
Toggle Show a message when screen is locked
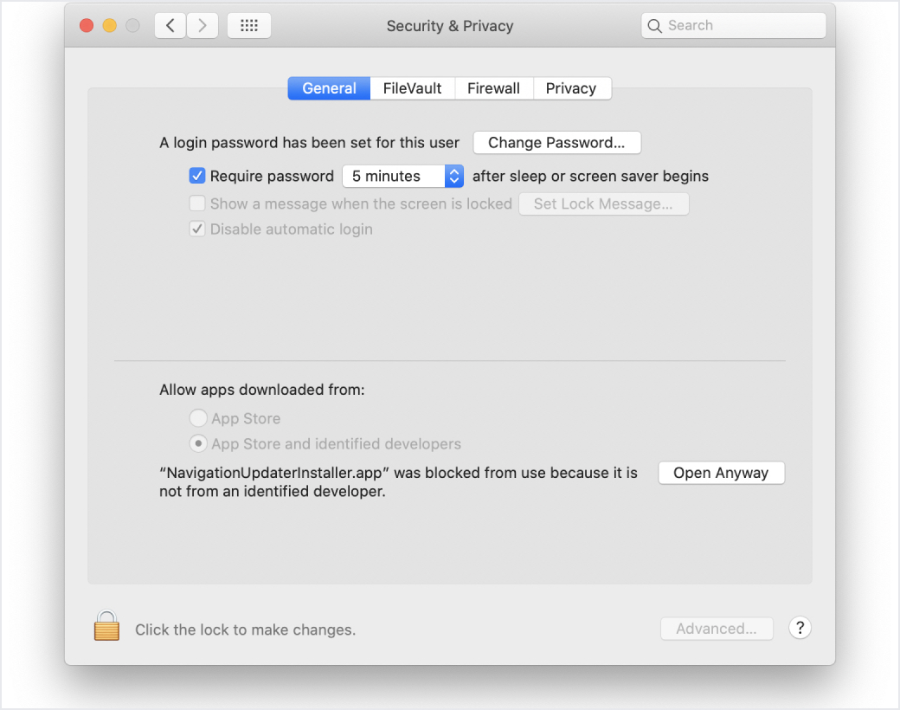197,203
